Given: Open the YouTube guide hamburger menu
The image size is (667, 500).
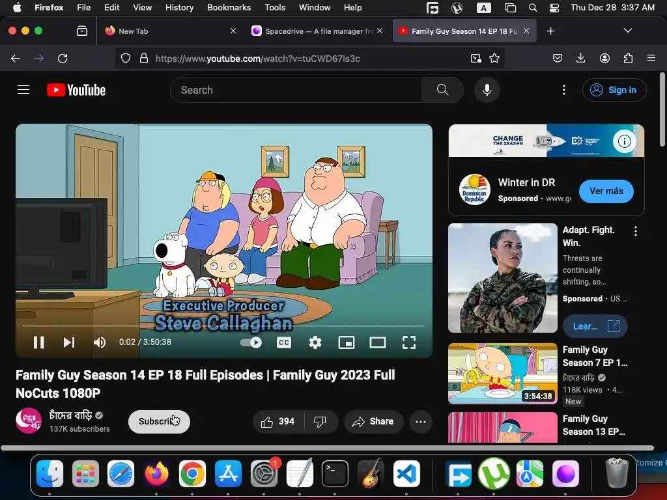Looking at the screenshot, I should [23, 90].
